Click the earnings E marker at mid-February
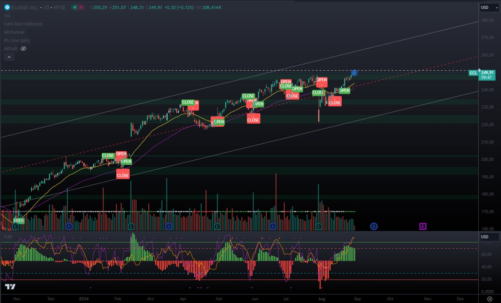The height and width of the screenshot is (303, 501). click(x=131, y=226)
